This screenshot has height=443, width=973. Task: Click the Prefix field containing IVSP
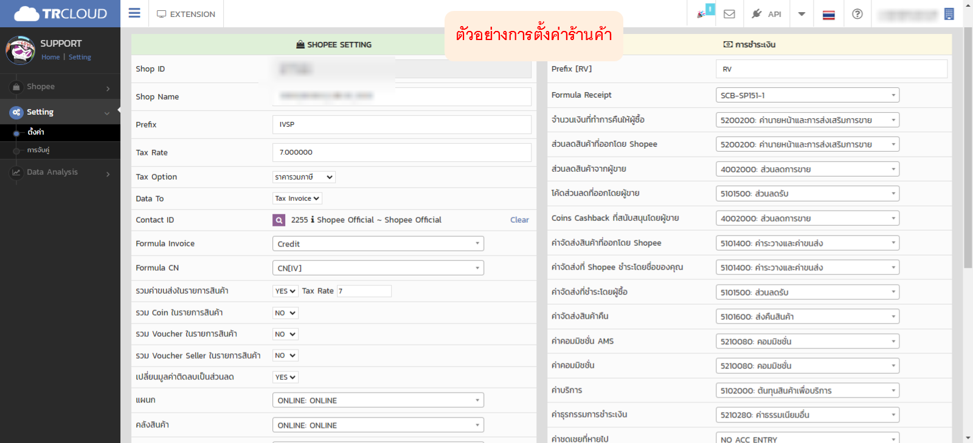click(x=401, y=124)
